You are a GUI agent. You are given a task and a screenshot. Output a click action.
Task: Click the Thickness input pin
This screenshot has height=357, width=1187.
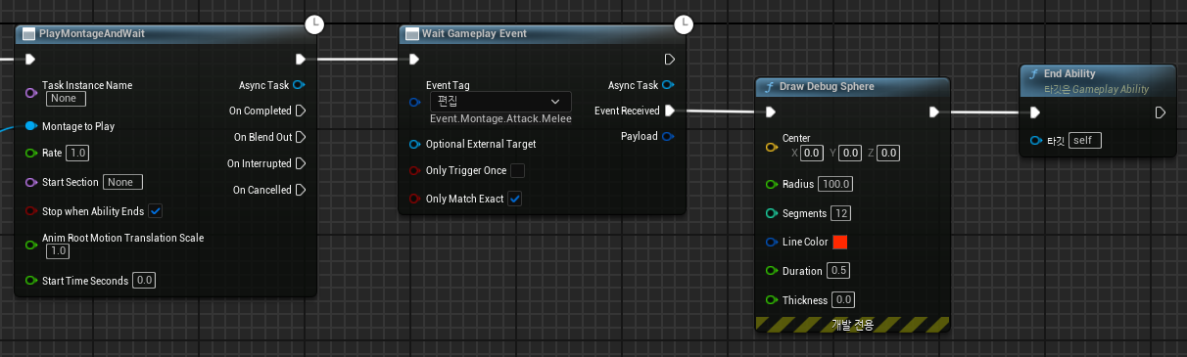coord(771,299)
